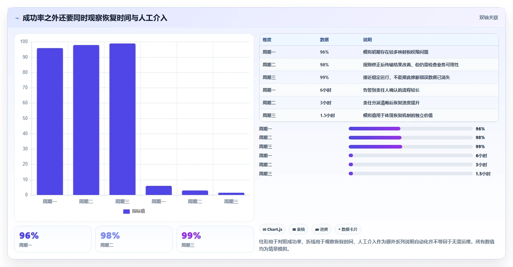Click the 6小时 progress bar for 周期一

[411, 155]
